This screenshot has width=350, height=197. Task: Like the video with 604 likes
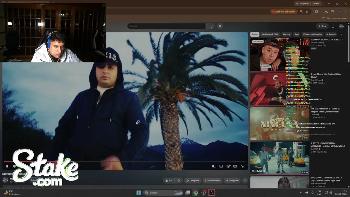pyautogui.click(x=169, y=181)
